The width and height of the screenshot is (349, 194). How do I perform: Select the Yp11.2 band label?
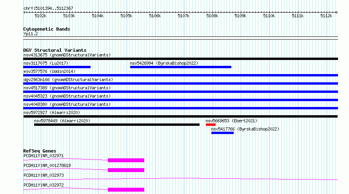[x=31, y=34]
